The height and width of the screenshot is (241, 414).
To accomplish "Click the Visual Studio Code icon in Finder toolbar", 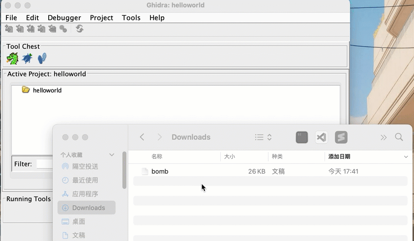I will (322, 137).
